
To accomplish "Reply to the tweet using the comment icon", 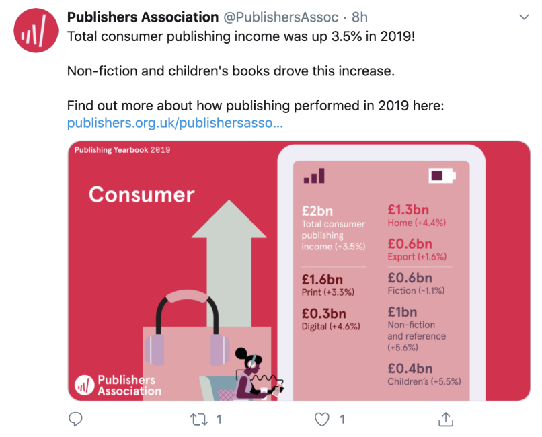I will pos(76,420).
